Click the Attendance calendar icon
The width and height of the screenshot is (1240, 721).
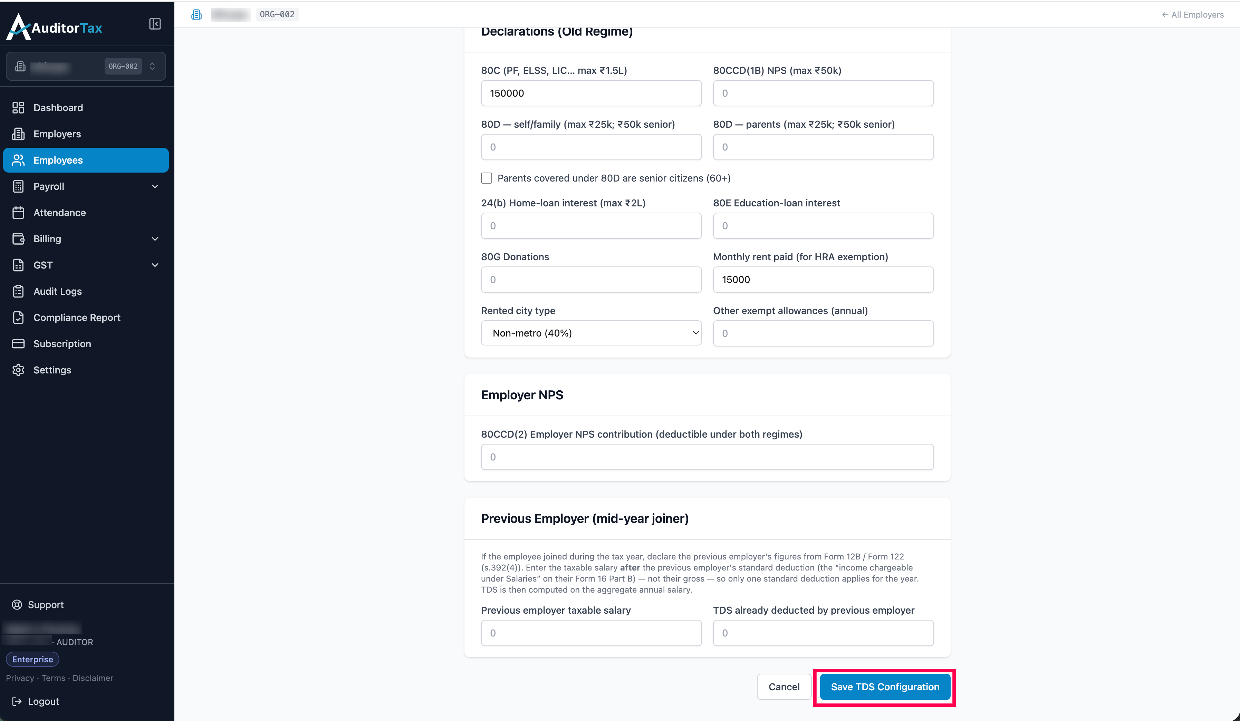18,213
